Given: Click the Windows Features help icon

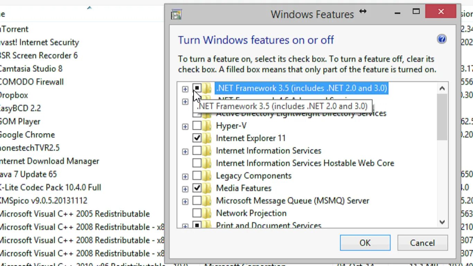Looking at the screenshot, I should [x=441, y=39].
